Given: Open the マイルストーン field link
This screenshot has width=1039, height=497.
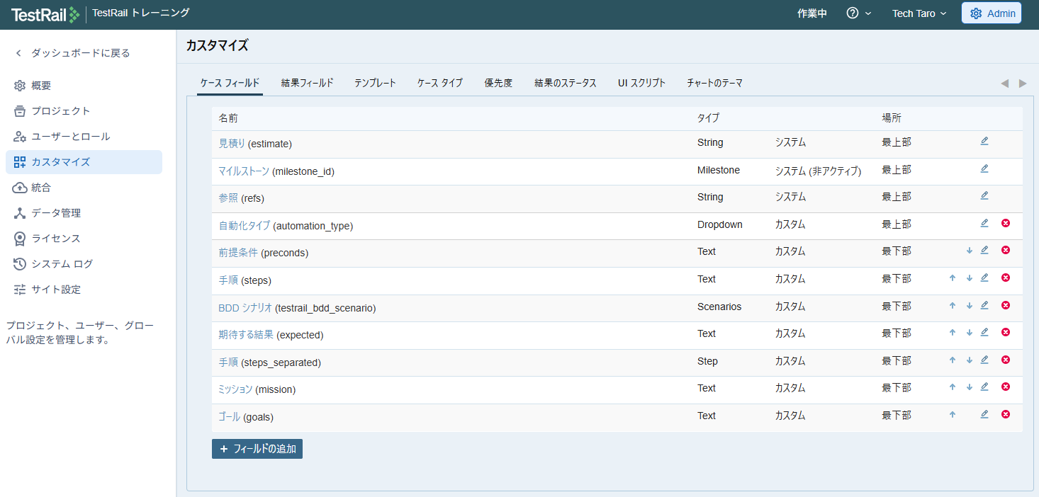Looking at the screenshot, I should 244,171.
